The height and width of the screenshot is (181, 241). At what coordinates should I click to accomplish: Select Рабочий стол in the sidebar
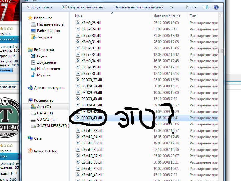[48, 31]
